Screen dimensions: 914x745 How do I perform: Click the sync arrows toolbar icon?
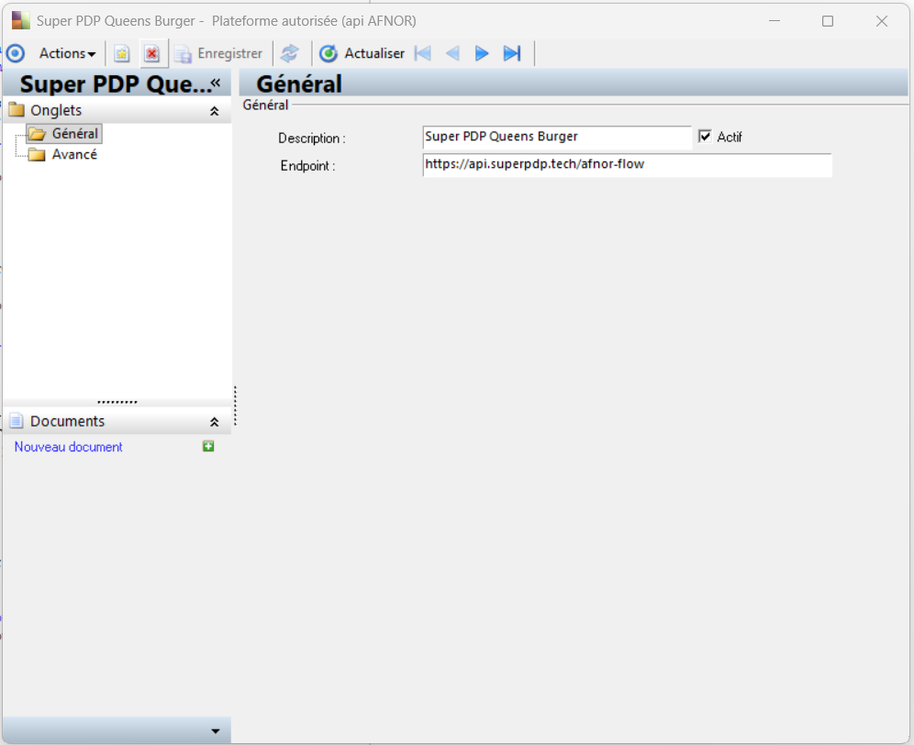pos(290,53)
